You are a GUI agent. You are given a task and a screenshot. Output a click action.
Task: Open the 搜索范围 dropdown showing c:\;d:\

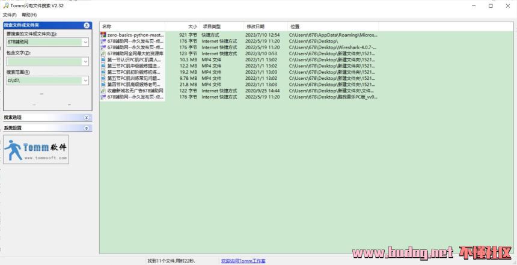point(85,80)
